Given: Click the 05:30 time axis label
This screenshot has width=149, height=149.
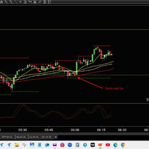Looking at the screenshot, I should click(23, 130).
